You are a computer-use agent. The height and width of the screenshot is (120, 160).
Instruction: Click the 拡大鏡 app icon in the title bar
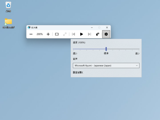(x=29, y=28)
